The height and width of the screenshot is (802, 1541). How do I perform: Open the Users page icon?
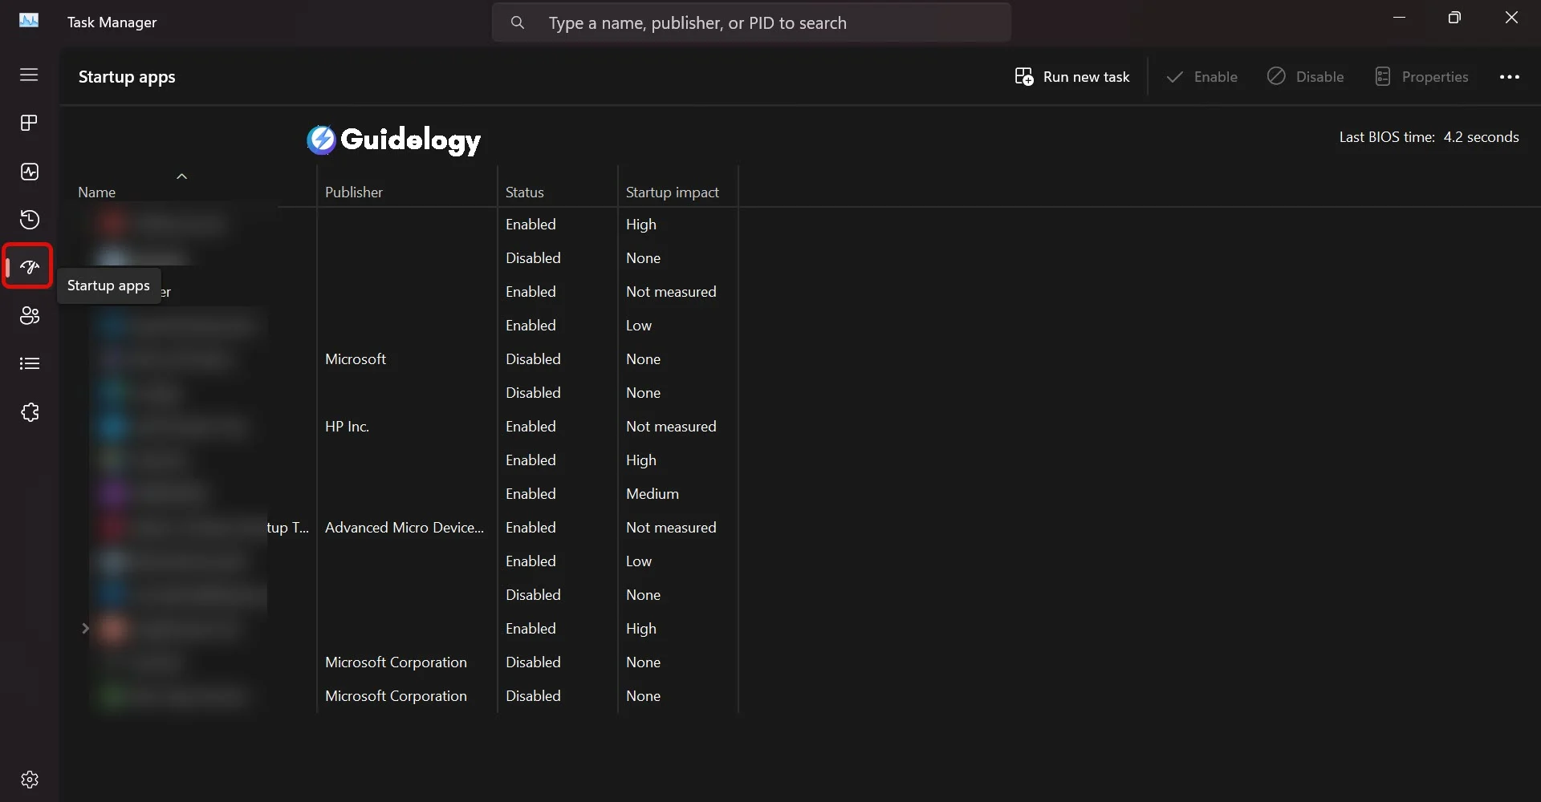(29, 316)
